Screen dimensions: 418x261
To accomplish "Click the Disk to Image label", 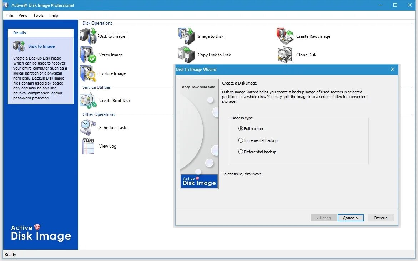I will pyautogui.click(x=112, y=36).
